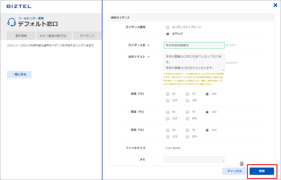Click the 8/100文字 counter
The image size is (281, 180).
231,45
